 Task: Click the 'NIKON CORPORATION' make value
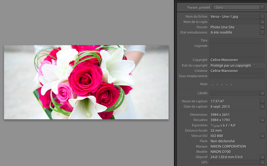coord(228,146)
